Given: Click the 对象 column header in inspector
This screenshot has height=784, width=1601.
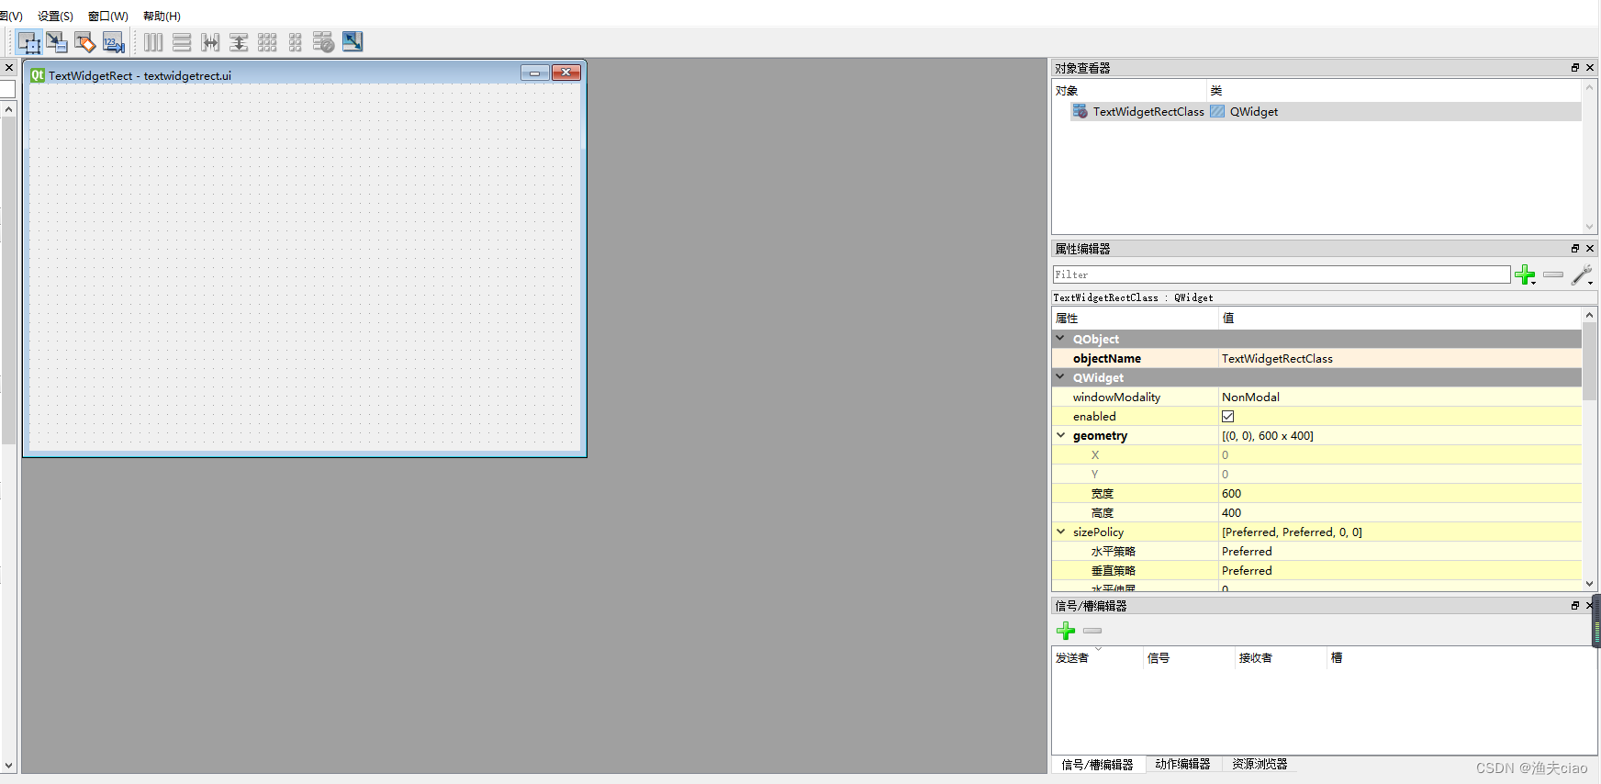Looking at the screenshot, I should (x=1129, y=91).
